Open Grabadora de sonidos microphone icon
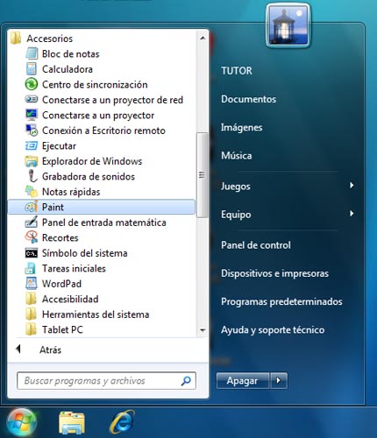 [32, 176]
